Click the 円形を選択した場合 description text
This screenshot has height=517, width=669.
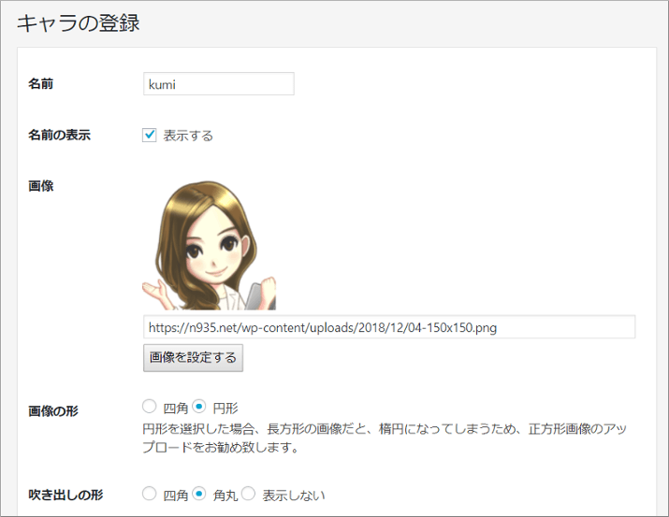tap(384, 438)
